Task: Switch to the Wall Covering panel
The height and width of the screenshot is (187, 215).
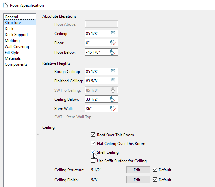Action: [17, 47]
